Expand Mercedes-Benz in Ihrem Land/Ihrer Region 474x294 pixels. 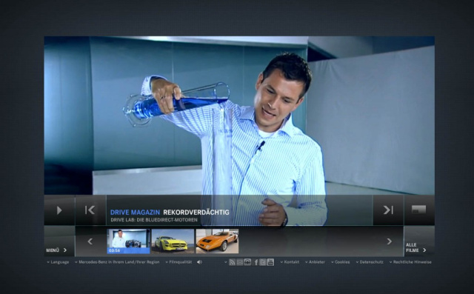(x=117, y=262)
